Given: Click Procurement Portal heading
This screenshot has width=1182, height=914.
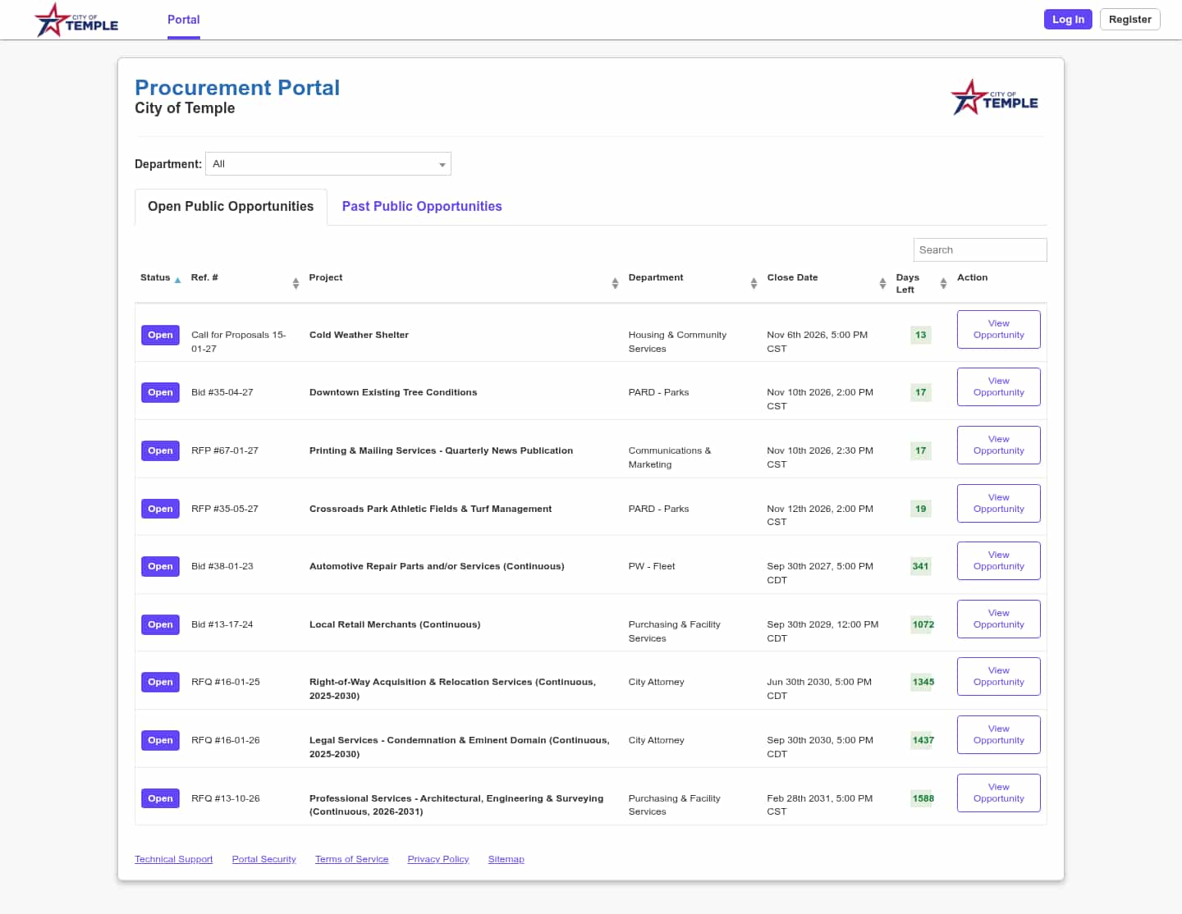Looking at the screenshot, I should click(x=237, y=88).
